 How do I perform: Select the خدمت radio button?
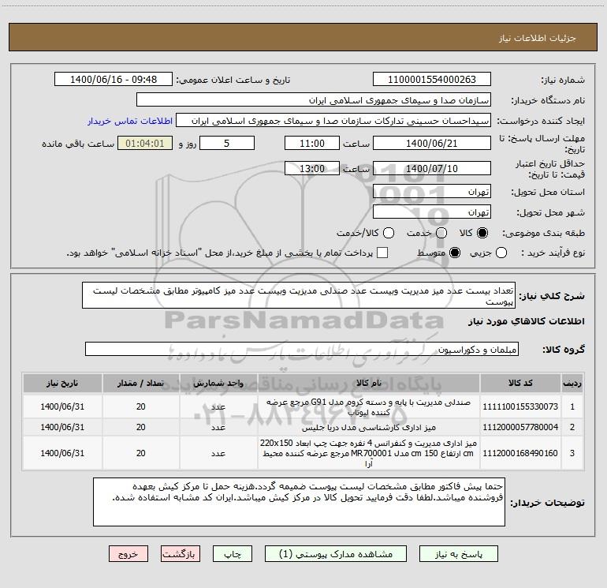441,233
